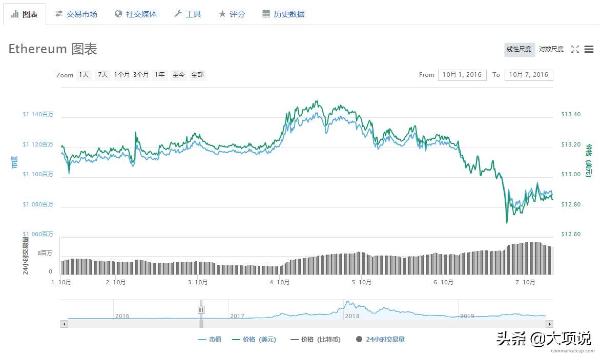Select the 工具 tab

pos(188,14)
